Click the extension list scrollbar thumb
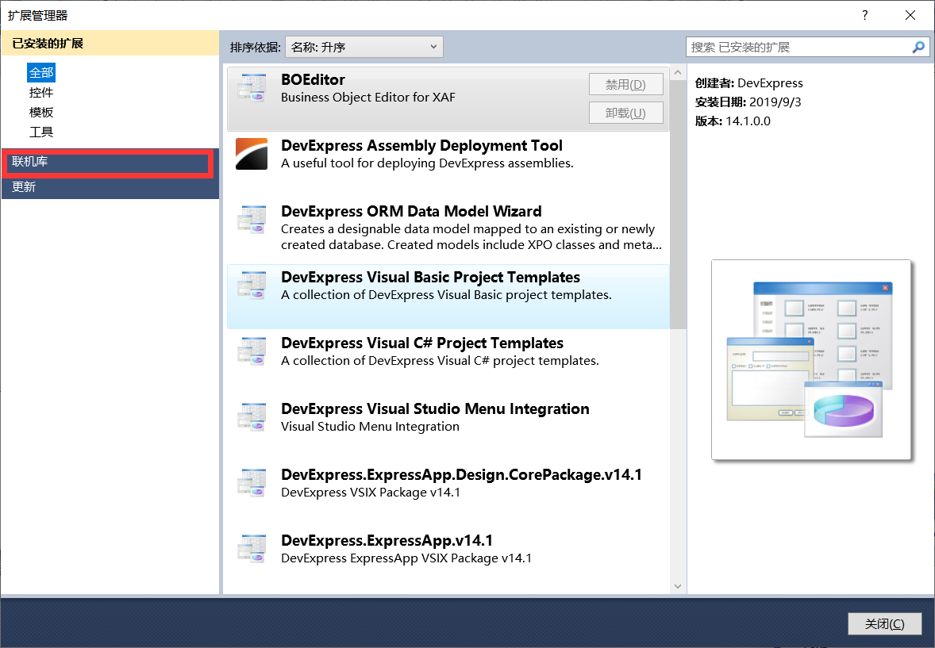This screenshot has width=935, height=648. pyautogui.click(x=677, y=205)
